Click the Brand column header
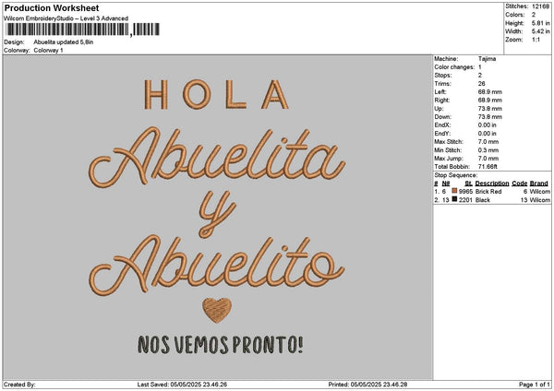Image resolution: width=554 pixels, height=391 pixels. [539, 183]
